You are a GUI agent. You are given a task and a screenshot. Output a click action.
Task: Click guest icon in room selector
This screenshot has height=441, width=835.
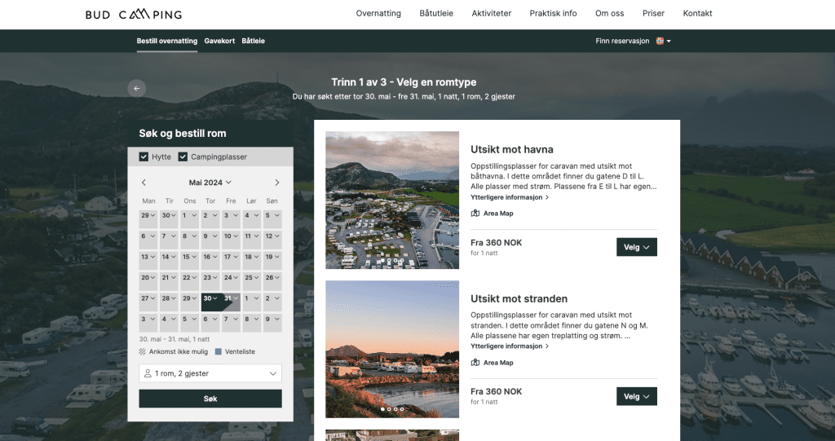click(x=148, y=373)
